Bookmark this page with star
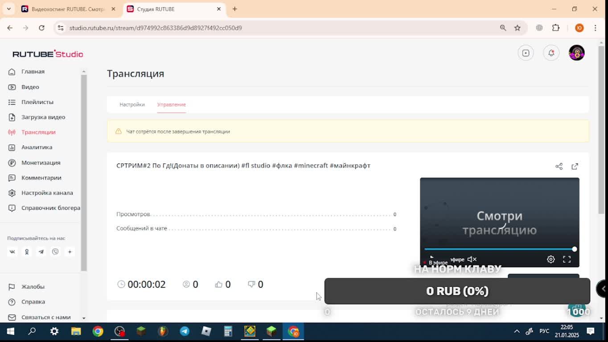Screen dimensions: 608x342 (x=518, y=28)
